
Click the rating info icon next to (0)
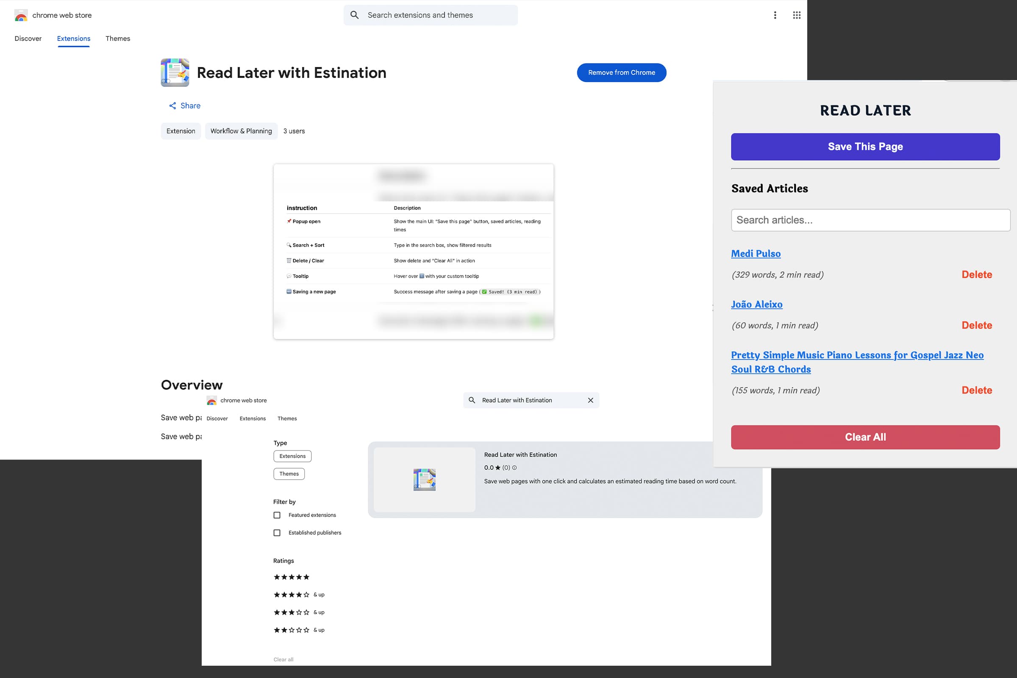514,467
